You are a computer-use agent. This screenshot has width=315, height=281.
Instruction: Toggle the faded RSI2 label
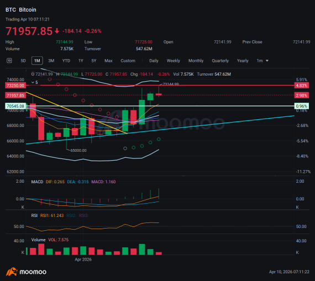tap(71, 215)
